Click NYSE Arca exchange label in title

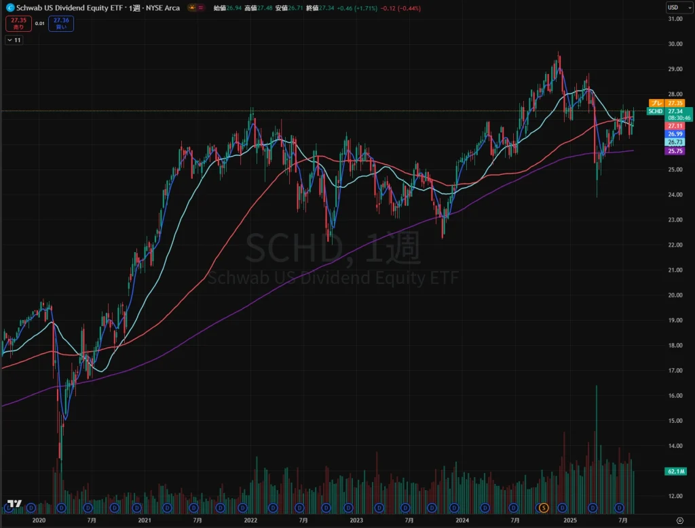coord(159,7)
